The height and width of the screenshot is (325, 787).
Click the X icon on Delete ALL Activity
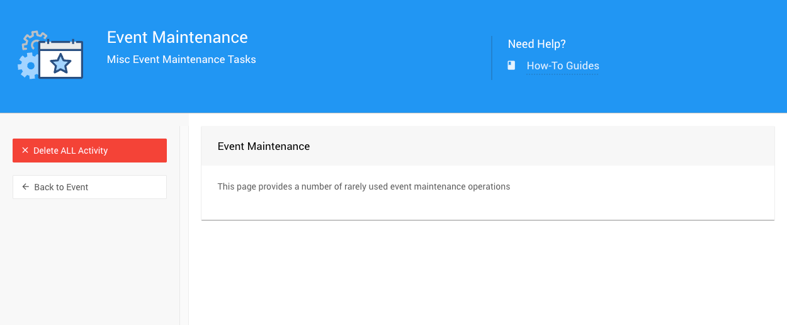point(25,151)
